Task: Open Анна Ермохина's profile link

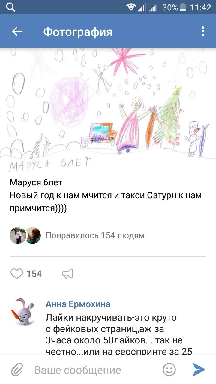Action: coord(78,304)
